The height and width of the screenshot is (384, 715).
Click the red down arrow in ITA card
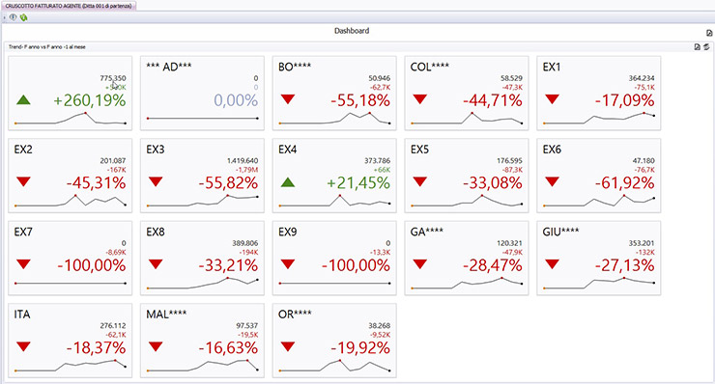tap(23, 347)
